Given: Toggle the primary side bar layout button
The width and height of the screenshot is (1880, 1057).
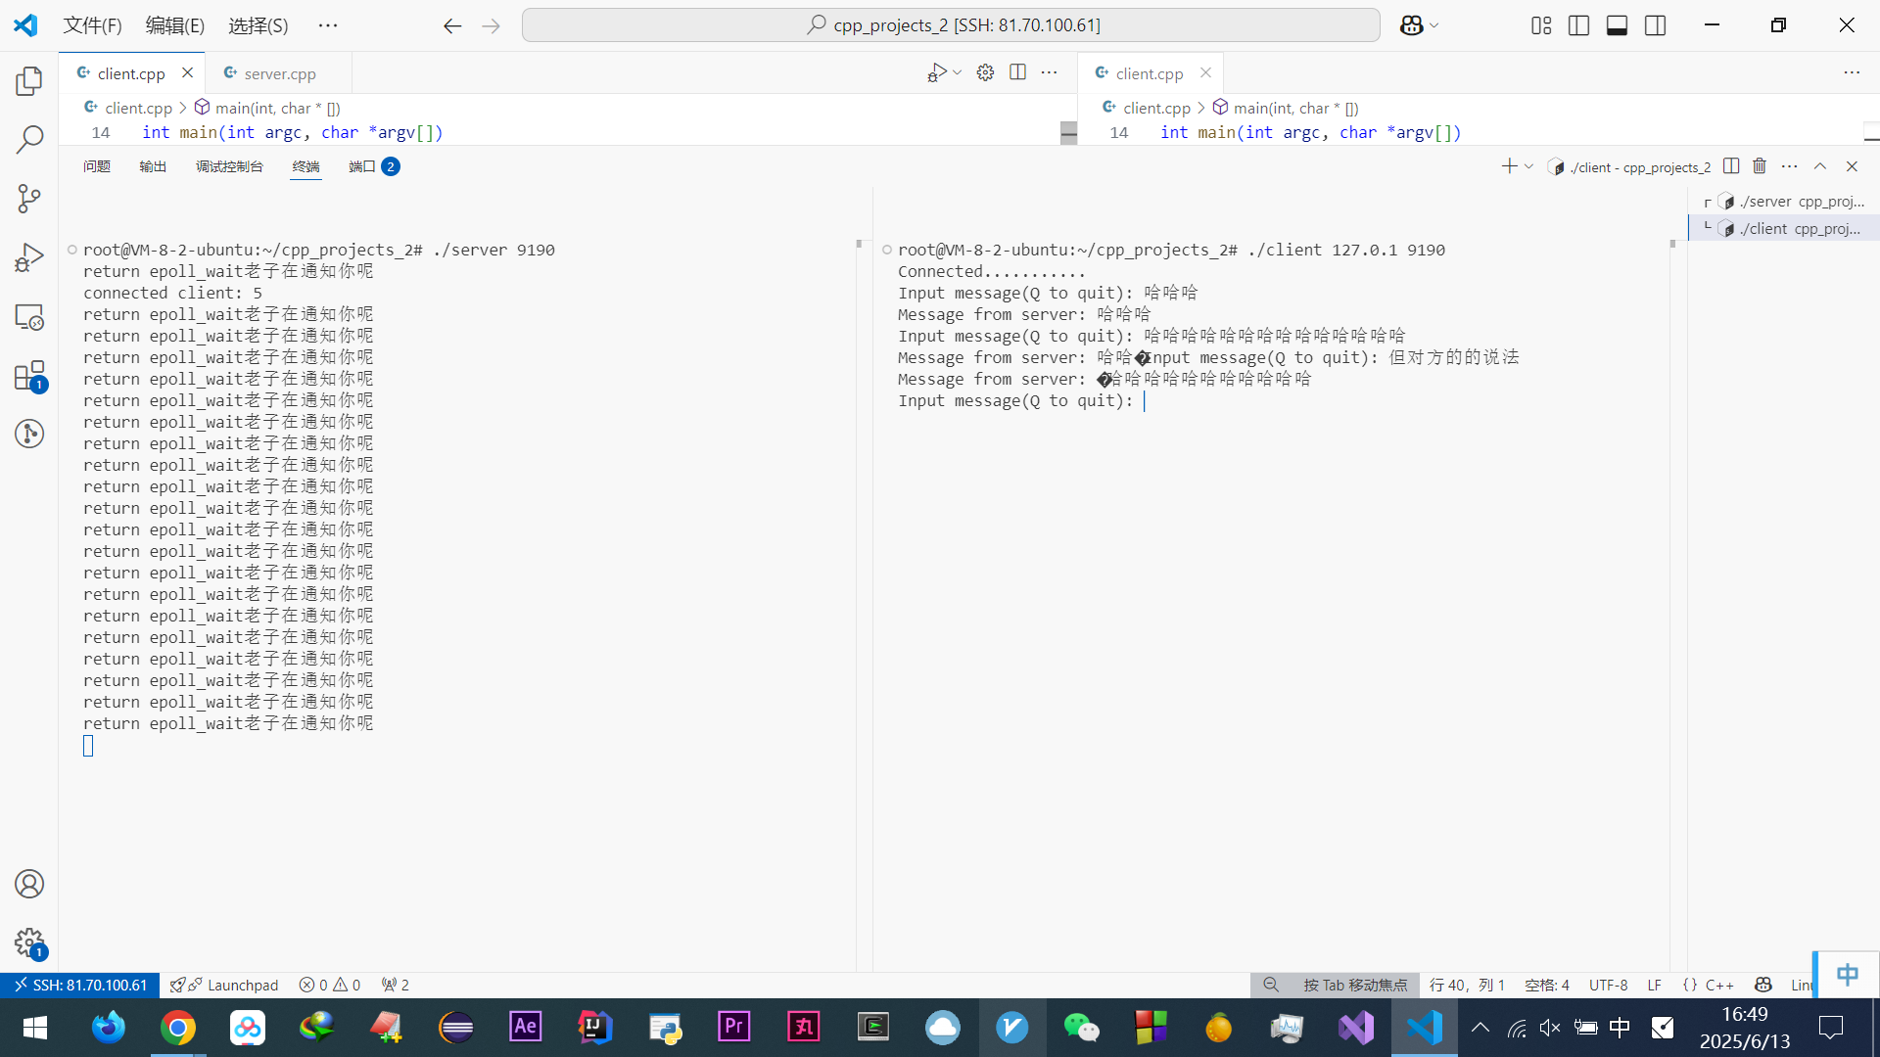Looking at the screenshot, I should pos(1578,25).
